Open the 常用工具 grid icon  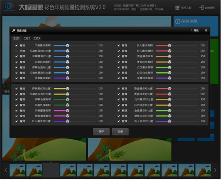pos(177,8)
